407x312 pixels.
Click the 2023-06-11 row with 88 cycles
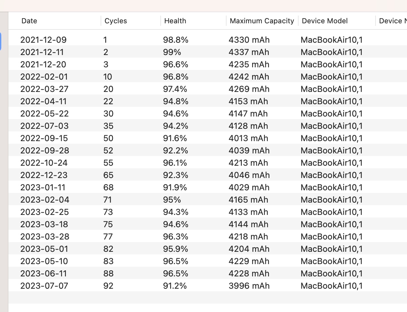point(43,273)
